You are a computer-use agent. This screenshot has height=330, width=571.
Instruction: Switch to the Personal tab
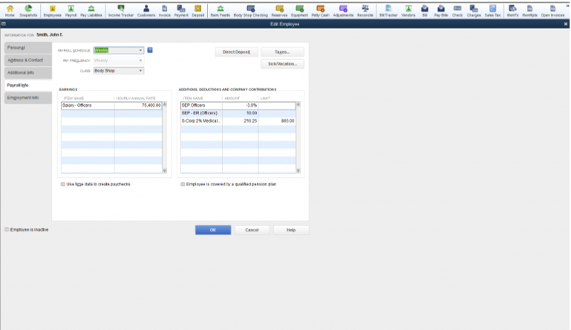28,47
